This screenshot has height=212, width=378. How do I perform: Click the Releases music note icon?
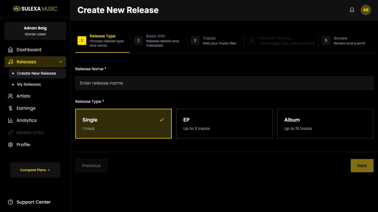tap(11, 62)
